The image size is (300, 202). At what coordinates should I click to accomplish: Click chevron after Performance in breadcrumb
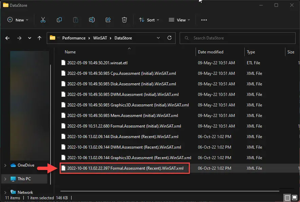(89, 38)
